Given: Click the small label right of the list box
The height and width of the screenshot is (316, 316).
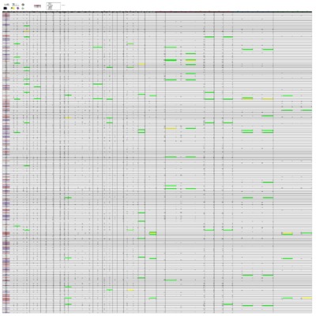Looking at the screenshot, I should (x=63, y=5).
